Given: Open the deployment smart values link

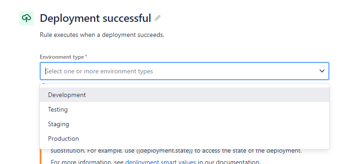Looking at the screenshot, I should 161,162.
